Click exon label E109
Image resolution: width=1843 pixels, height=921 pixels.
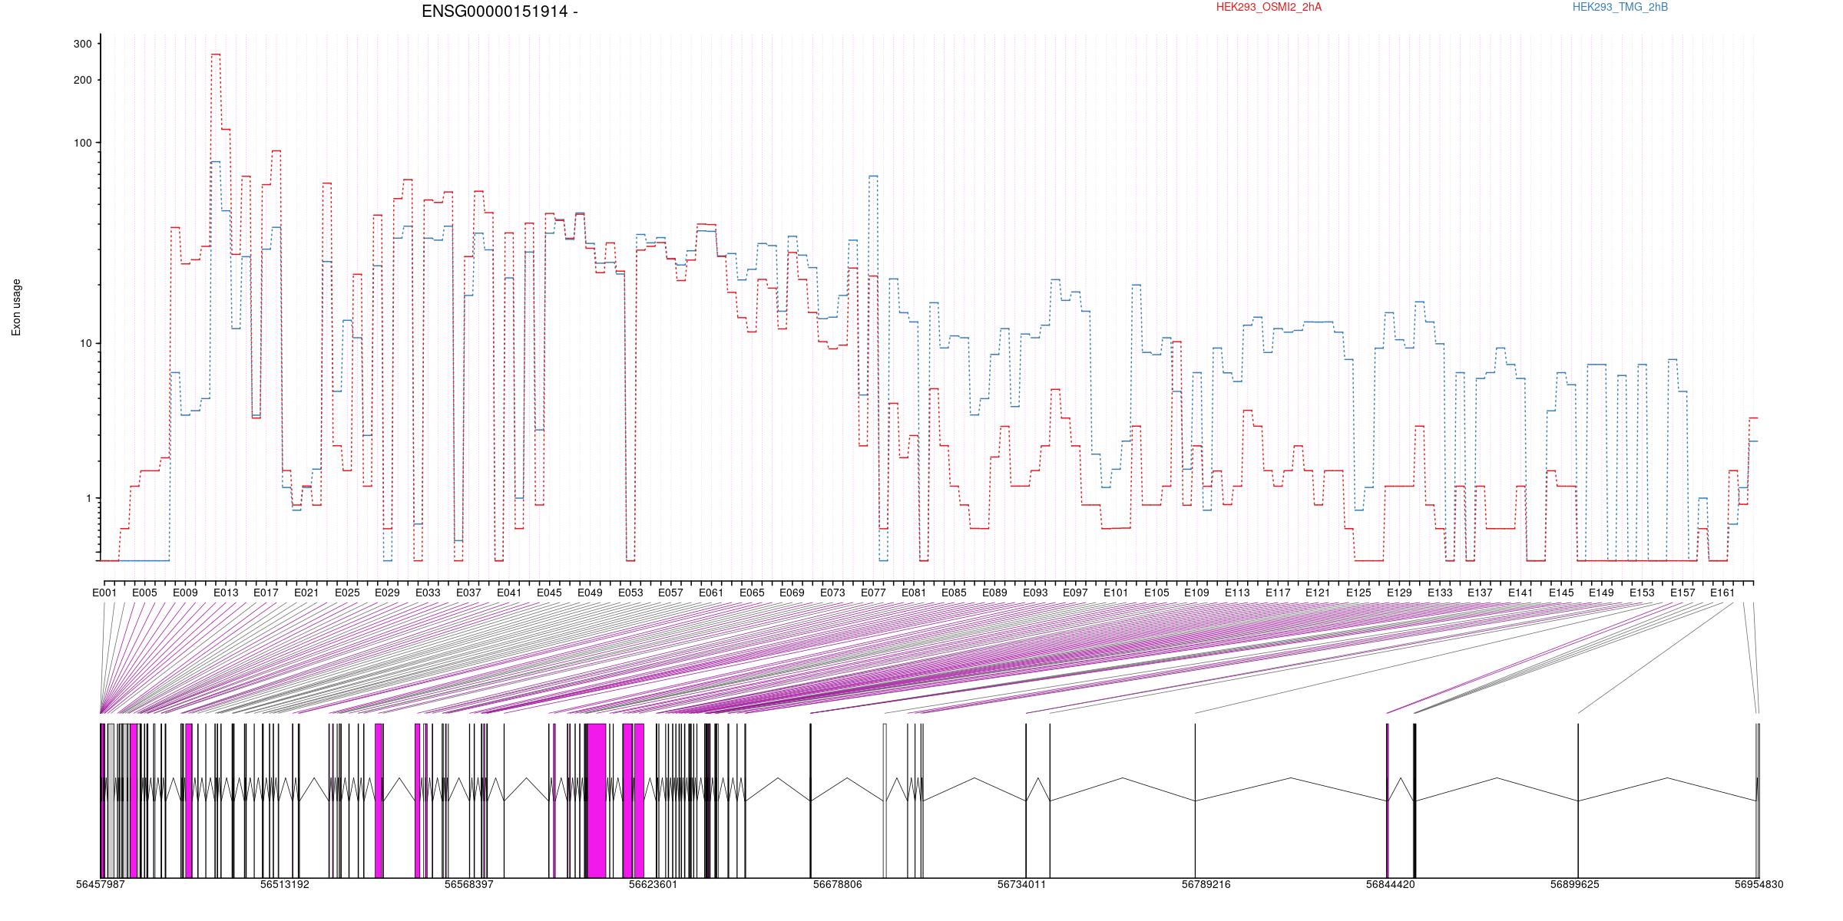pyautogui.click(x=1196, y=593)
